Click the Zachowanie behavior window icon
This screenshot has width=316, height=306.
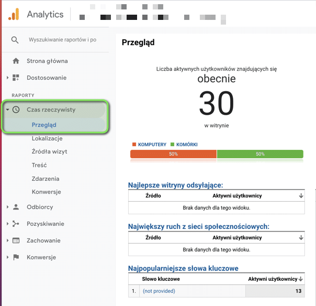pyautogui.click(x=16, y=241)
